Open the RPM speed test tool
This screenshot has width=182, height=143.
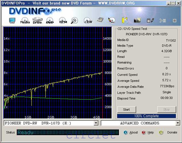63,20
